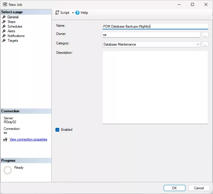Open View connection properties link
The height and width of the screenshot is (194, 213).
click(28, 139)
